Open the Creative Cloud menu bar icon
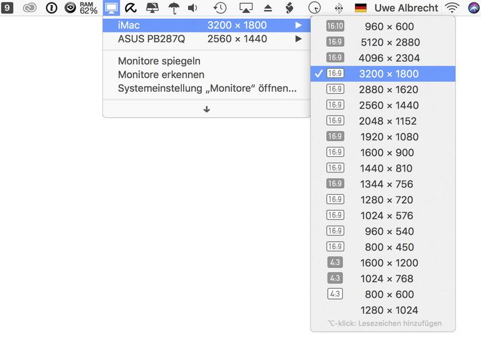 tap(30, 7)
